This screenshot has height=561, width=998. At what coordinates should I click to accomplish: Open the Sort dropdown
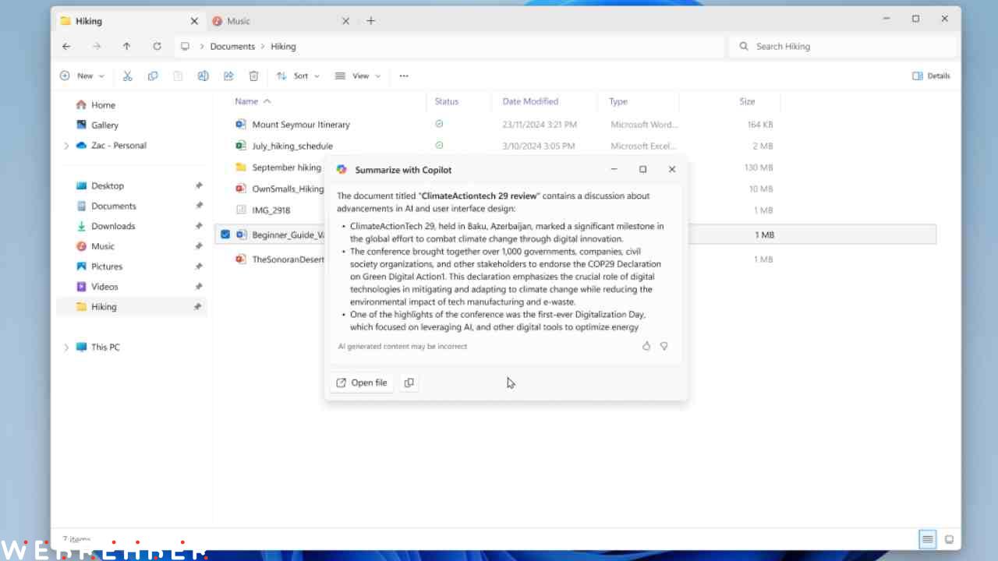298,76
